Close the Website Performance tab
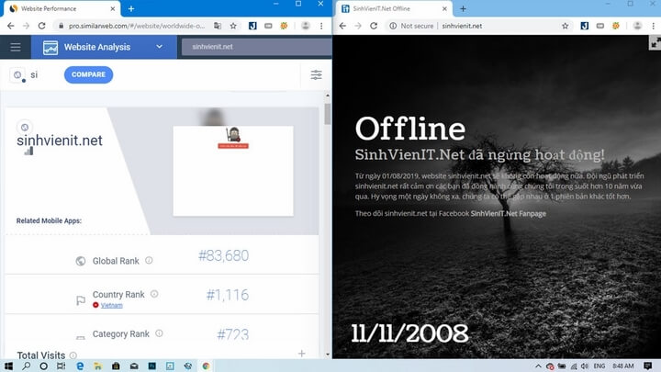This screenshot has height=372, width=661. click(113, 8)
